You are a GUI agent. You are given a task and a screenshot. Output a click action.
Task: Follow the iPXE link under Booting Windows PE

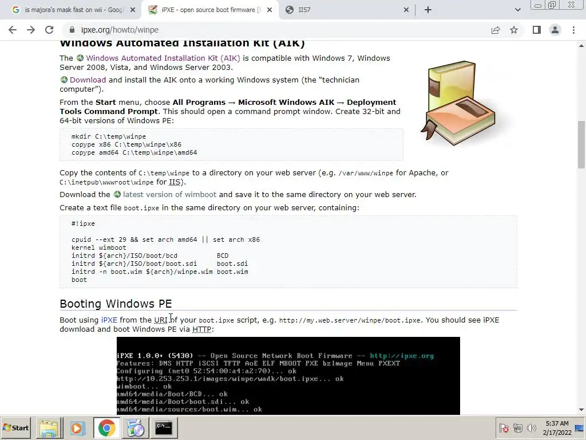pyautogui.click(x=109, y=320)
